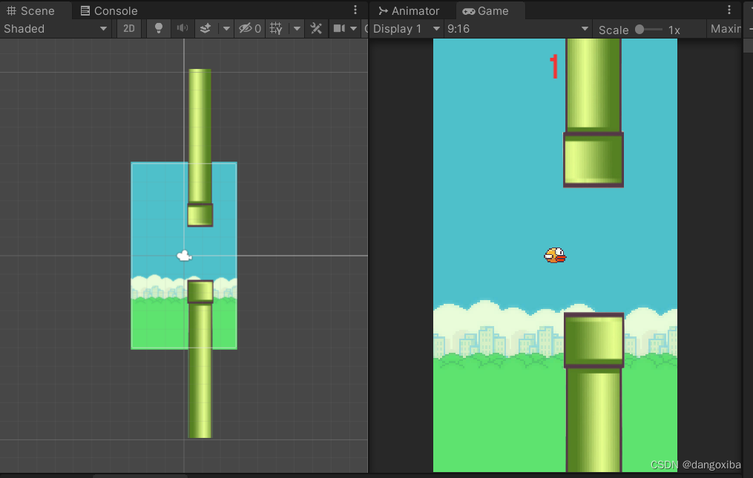Image resolution: width=753 pixels, height=478 pixels.
Task: Open the Display 1 dropdown
Action: click(407, 29)
